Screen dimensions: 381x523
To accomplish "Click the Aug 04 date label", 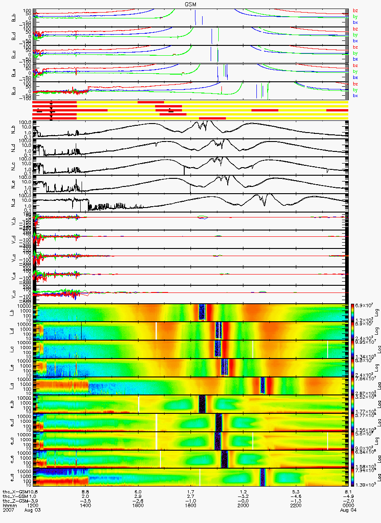I will tap(348, 510).
